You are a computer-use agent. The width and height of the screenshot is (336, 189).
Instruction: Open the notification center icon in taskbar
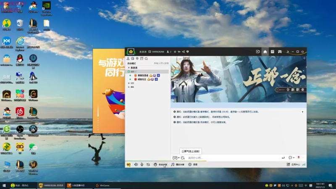[x=331, y=185]
